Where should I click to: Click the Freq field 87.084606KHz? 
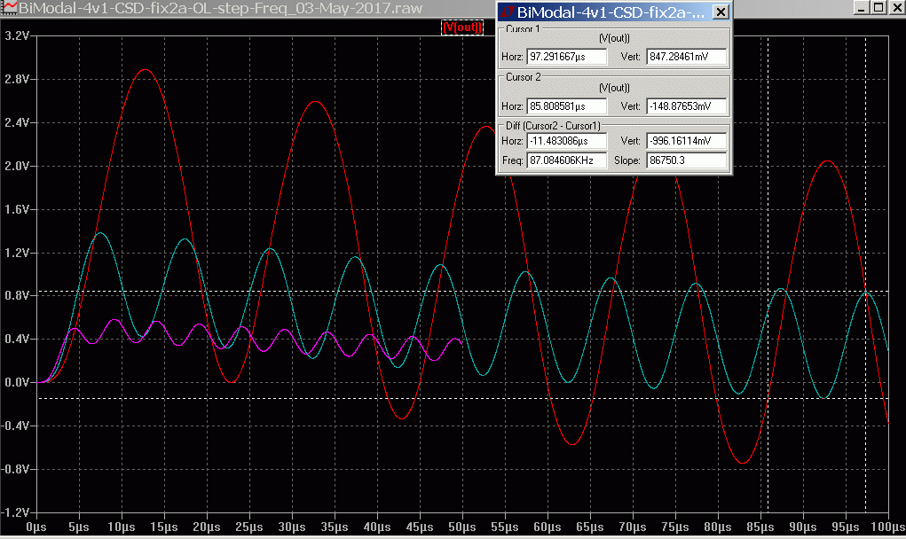[567, 160]
